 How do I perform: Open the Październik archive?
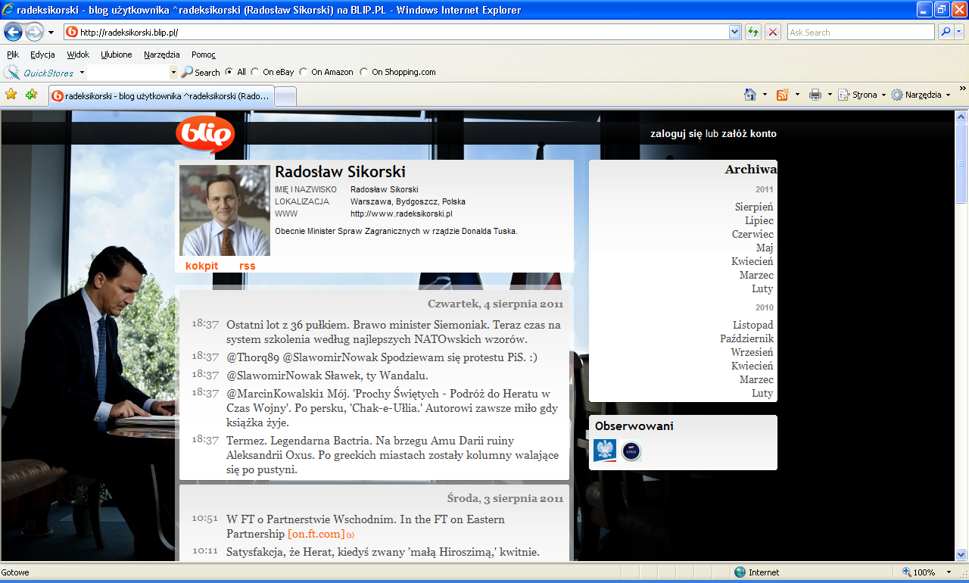pos(746,338)
